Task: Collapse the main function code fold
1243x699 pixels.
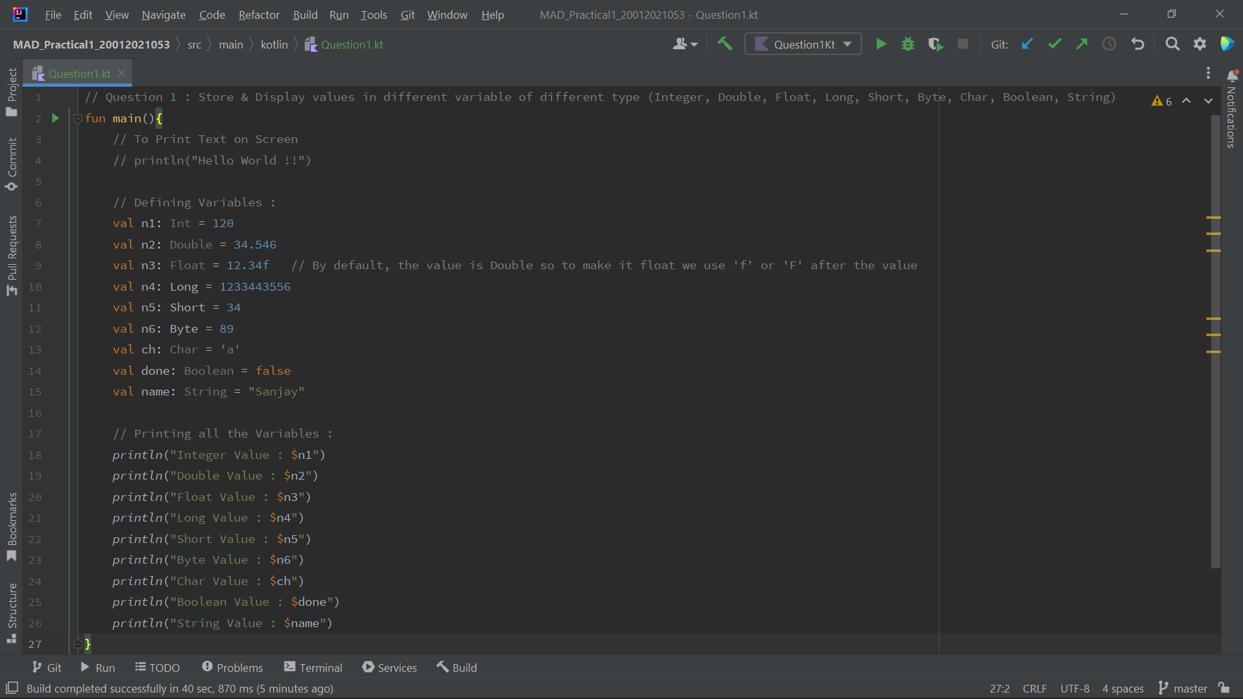Action: tap(78, 118)
